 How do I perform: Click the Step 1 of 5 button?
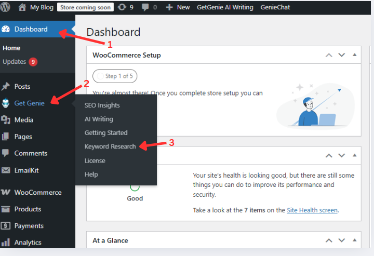115,76
